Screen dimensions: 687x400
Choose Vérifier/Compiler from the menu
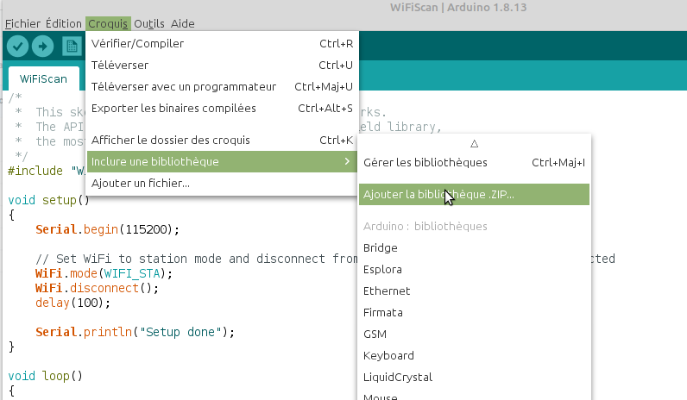222,43
